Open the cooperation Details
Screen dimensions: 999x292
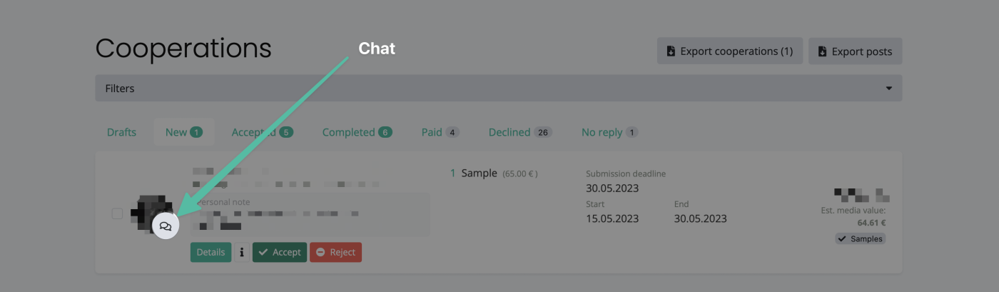(211, 252)
